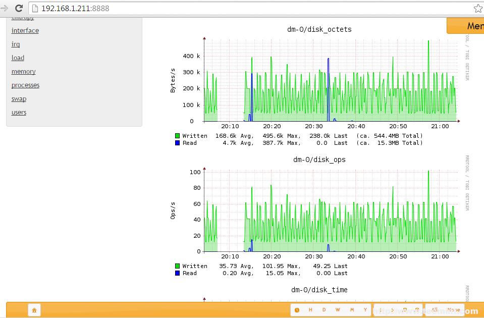Viewport: 484px width, 318px height.
Task: Open the irq plugin link
Action: click(16, 44)
